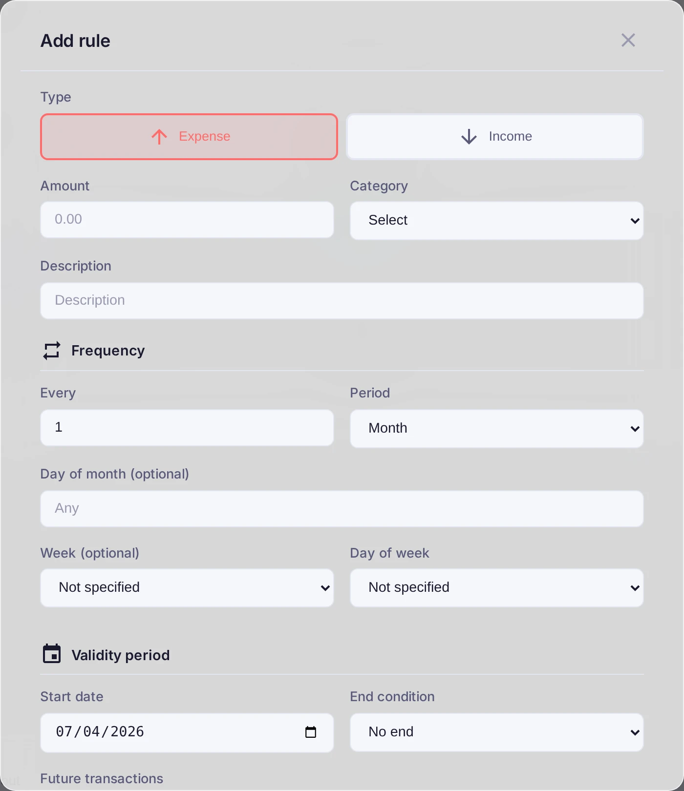This screenshot has width=684, height=791.
Task: Click the Start date field value
Action: click(100, 732)
